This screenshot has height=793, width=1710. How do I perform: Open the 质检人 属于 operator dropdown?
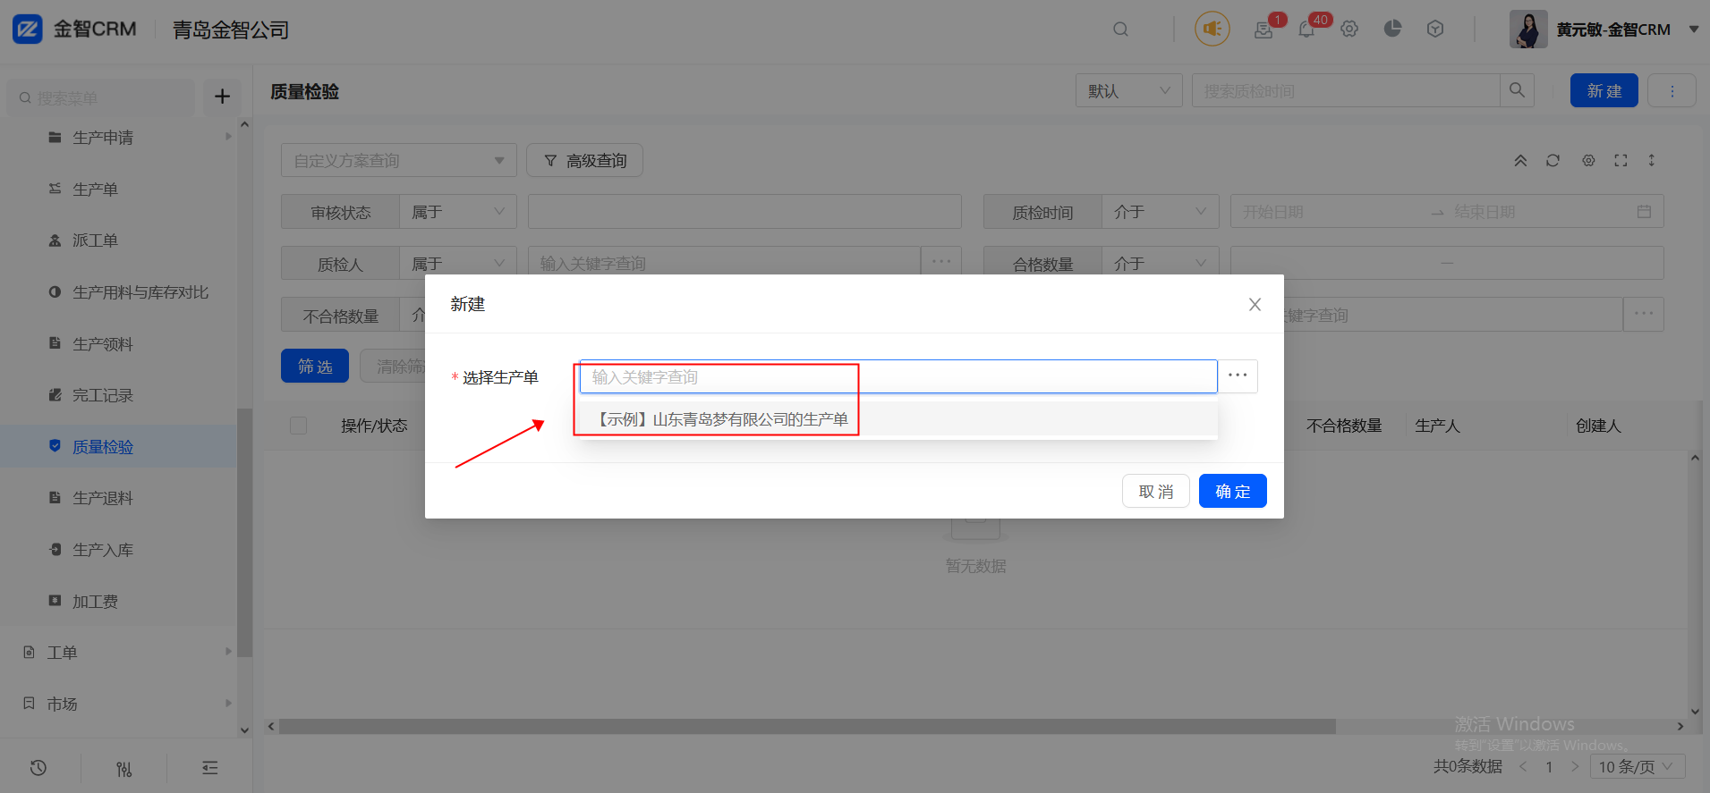coord(458,261)
